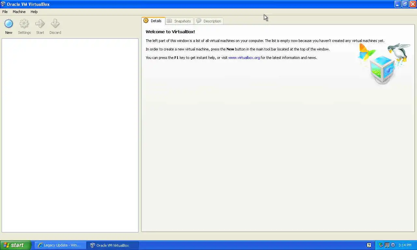Click the Start arrow toolbar icon
The height and width of the screenshot is (250, 417).
pyautogui.click(x=40, y=24)
